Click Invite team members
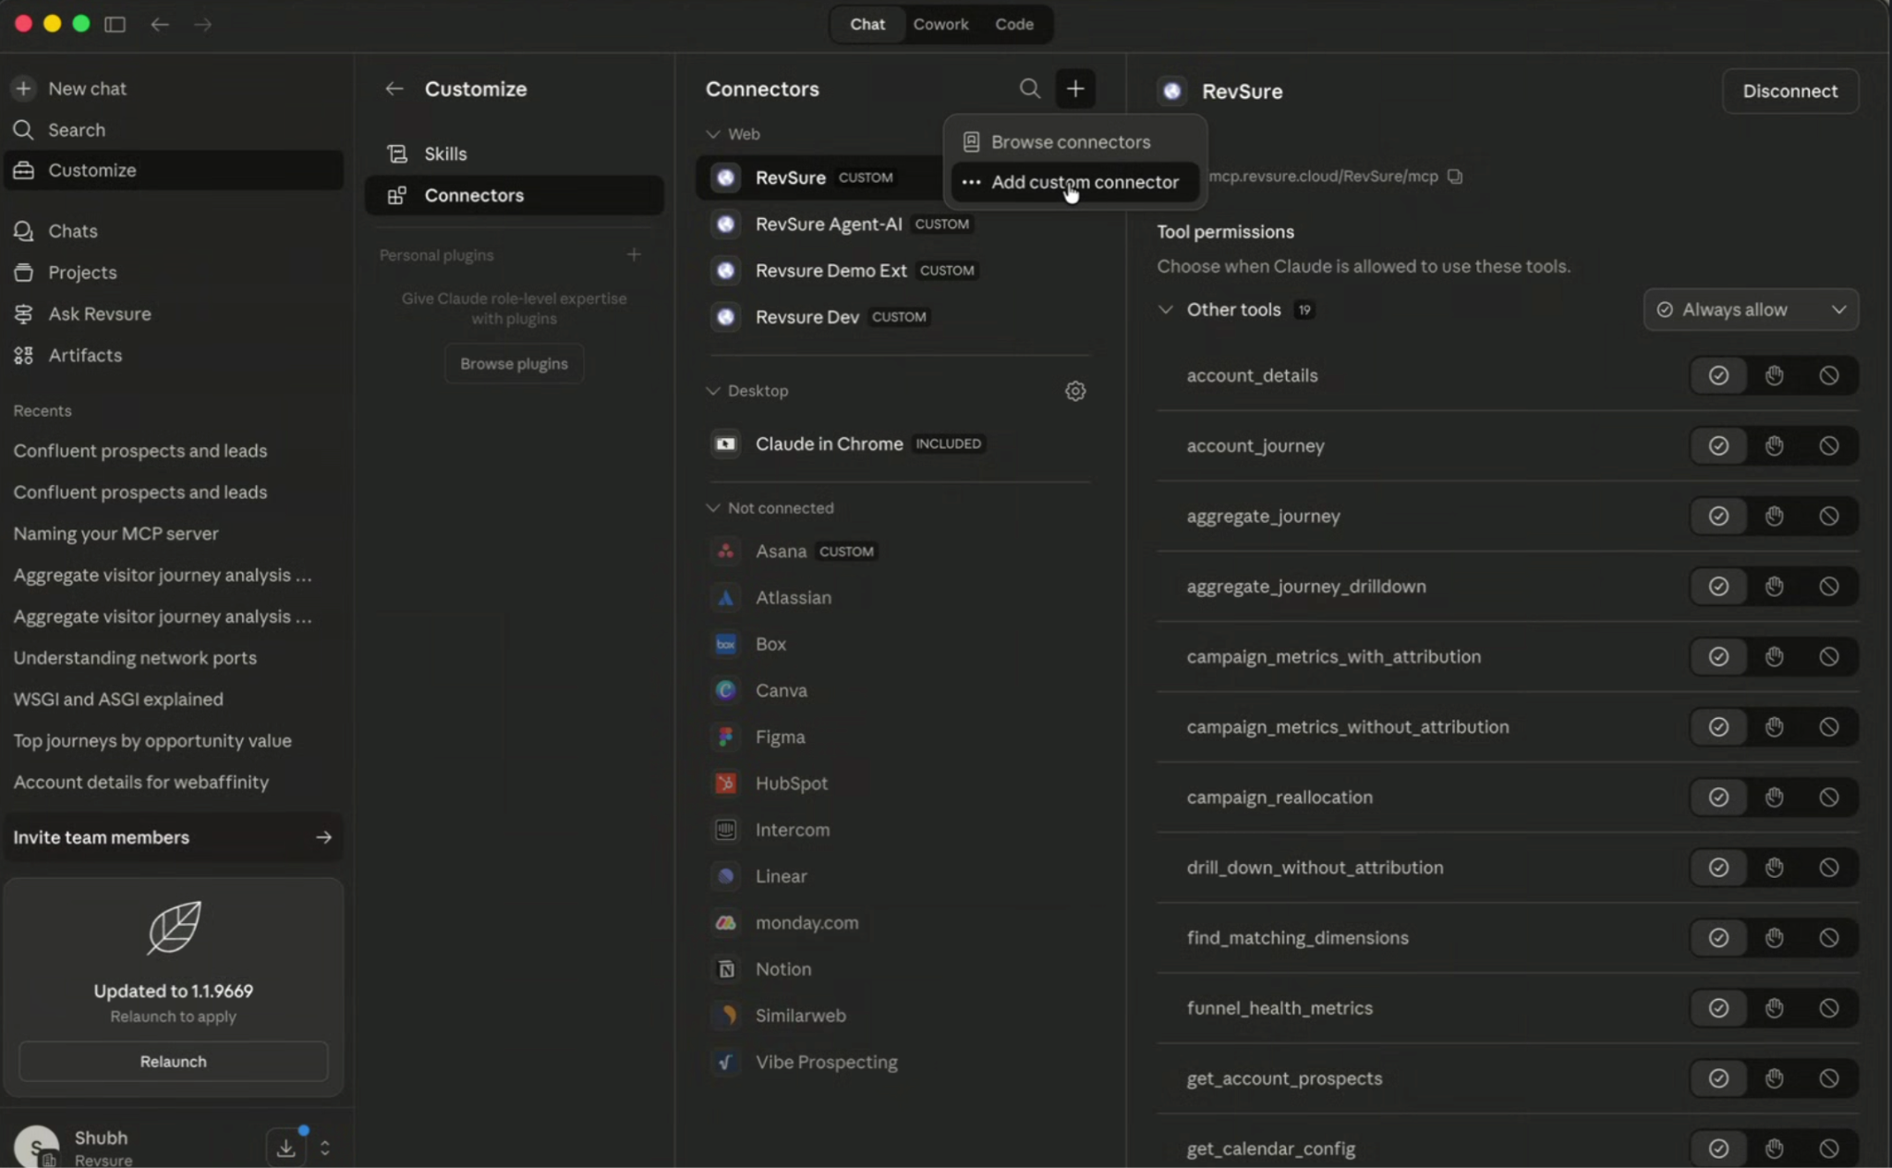Image resolution: width=1892 pixels, height=1168 pixels. (173, 837)
